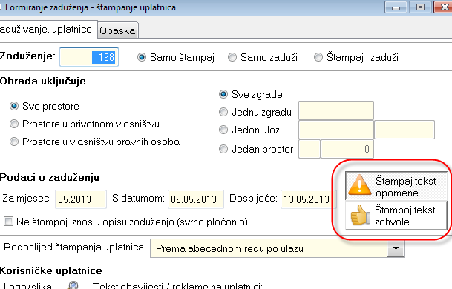The height and width of the screenshot is (289, 452).
Task: Click Prema abecednom redu po ulazu combo box text
Action: 229,248
